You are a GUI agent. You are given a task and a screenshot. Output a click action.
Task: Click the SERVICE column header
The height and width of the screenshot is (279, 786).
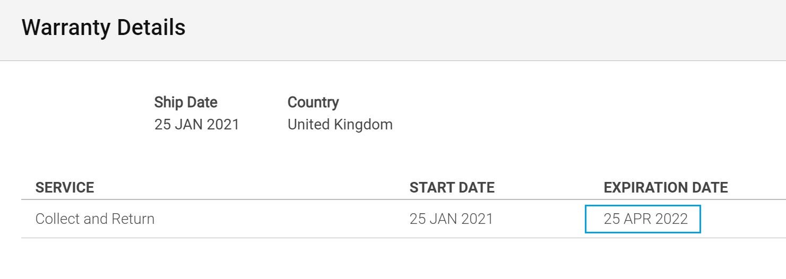point(65,187)
